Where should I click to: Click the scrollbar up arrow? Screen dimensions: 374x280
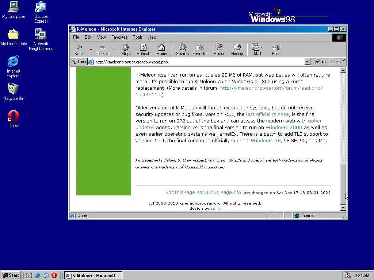343,70
